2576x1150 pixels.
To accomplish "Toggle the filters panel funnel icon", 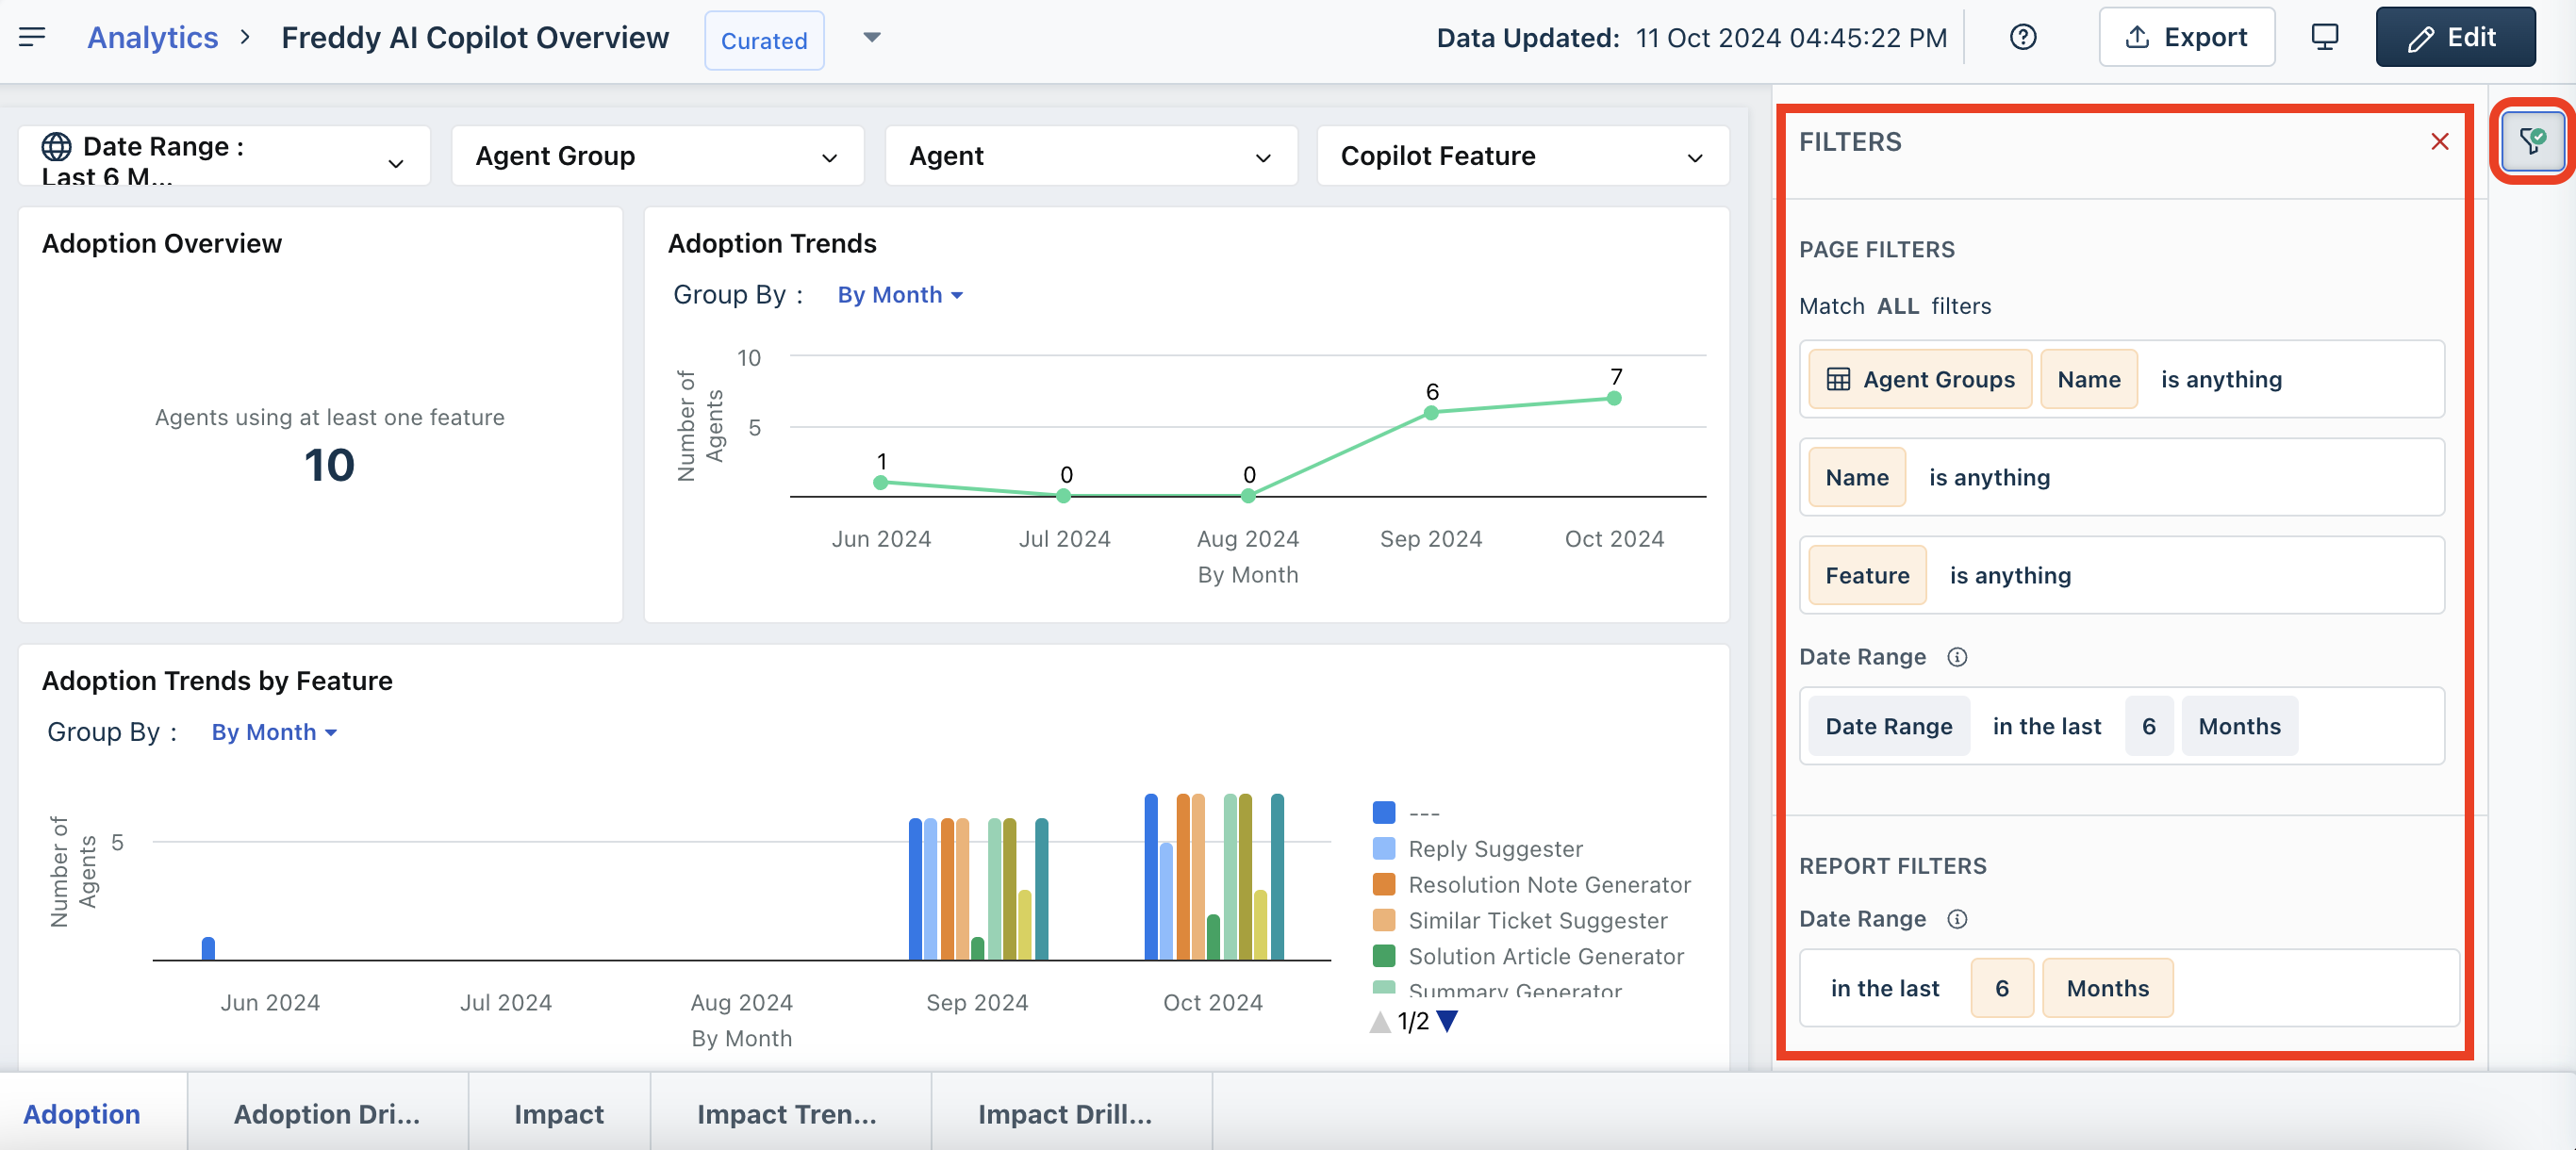I will click(2532, 141).
